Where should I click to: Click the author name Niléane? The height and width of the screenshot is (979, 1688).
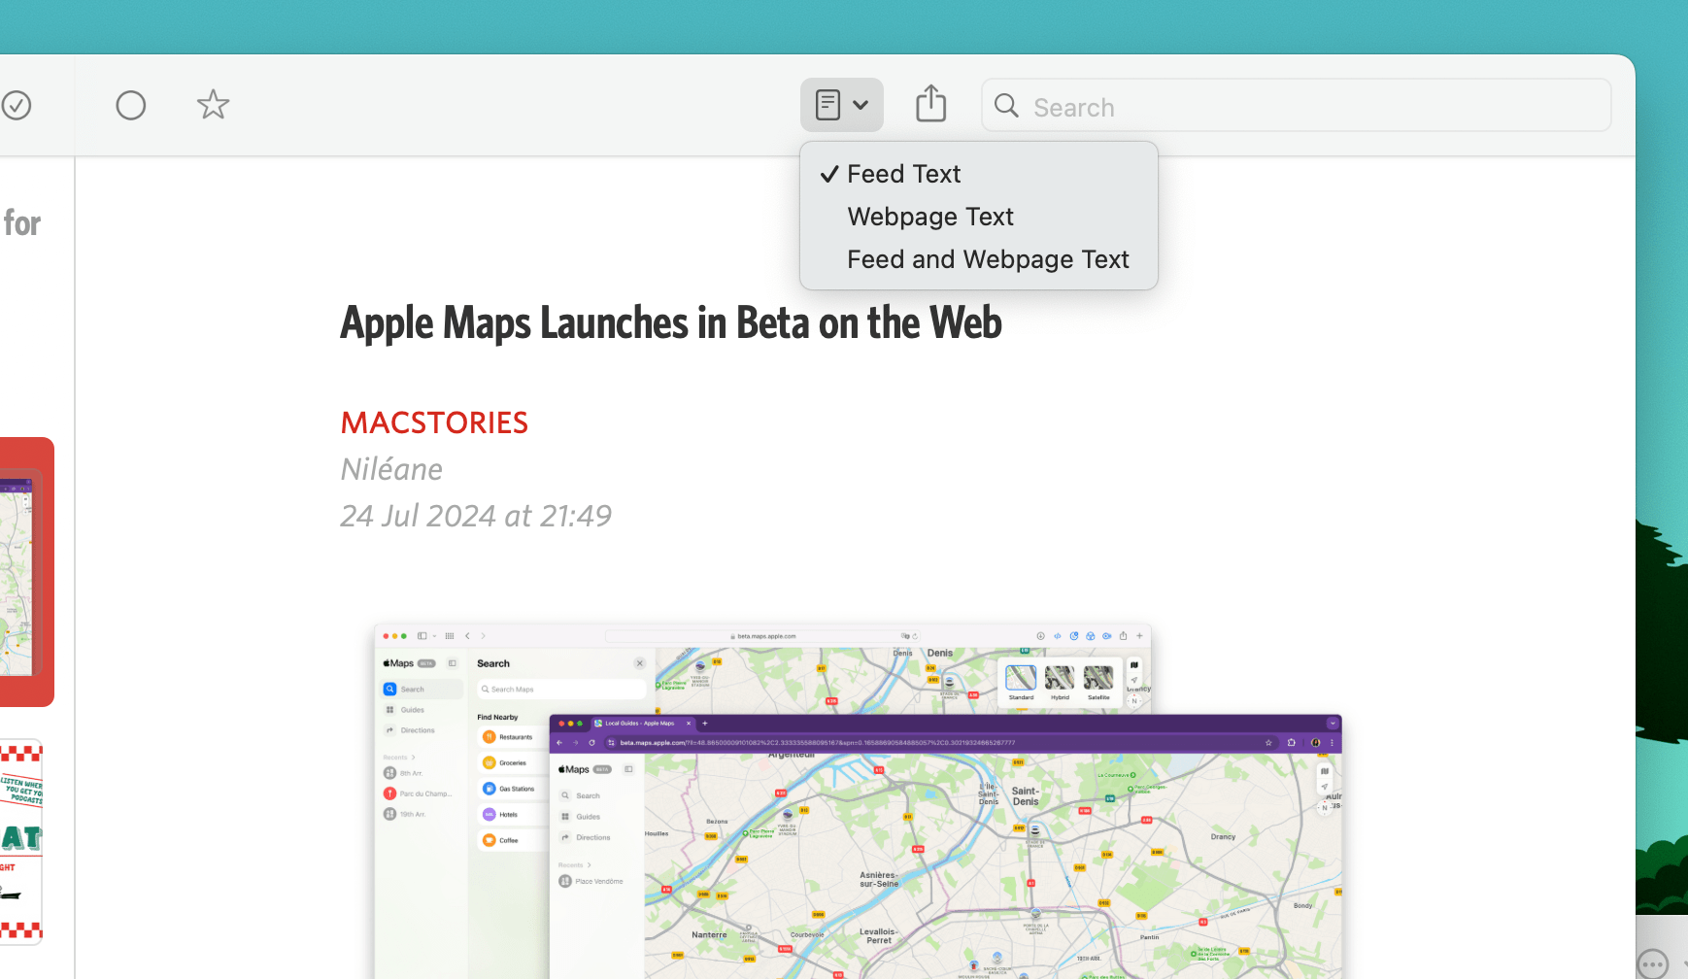[391, 469]
